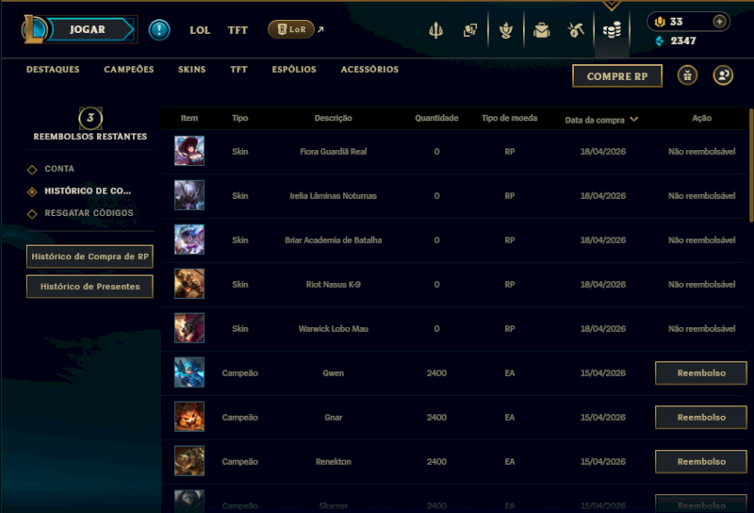
Task: Click Riot Nasus K-9 skin thumbnail
Action: click(x=189, y=284)
